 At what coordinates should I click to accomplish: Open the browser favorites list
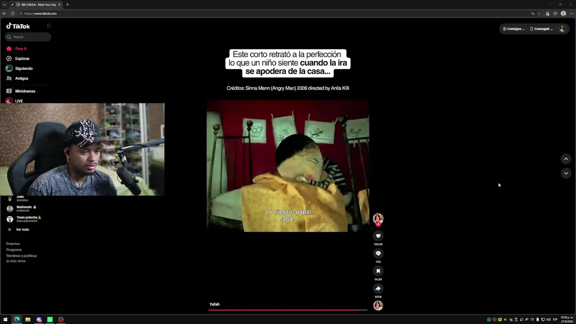pyautogui.click(x=555, y=13)
